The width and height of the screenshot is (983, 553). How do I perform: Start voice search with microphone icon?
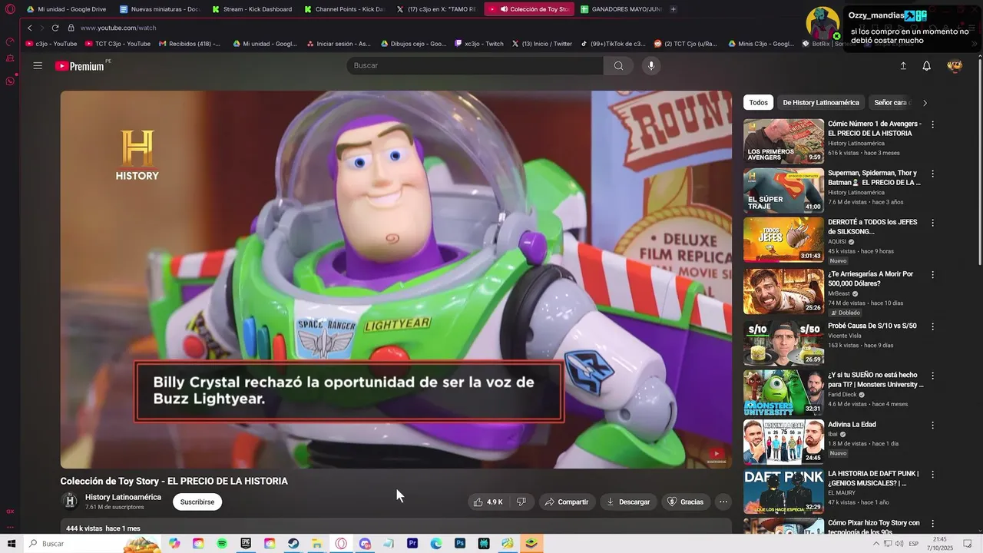tap(651, 66)
